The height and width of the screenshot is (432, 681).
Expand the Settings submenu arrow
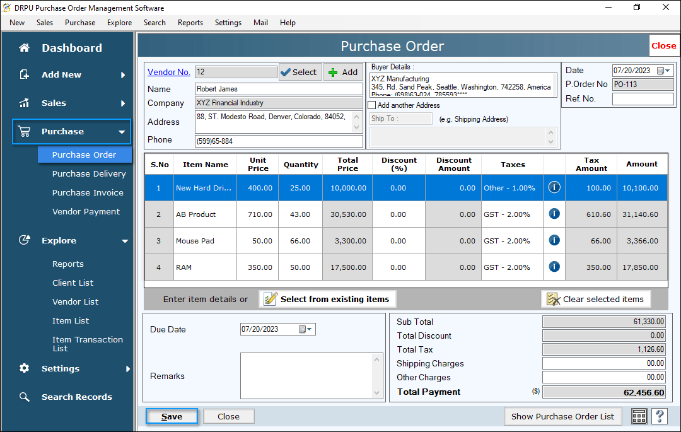pyautogui.click(x=127, y=368)
